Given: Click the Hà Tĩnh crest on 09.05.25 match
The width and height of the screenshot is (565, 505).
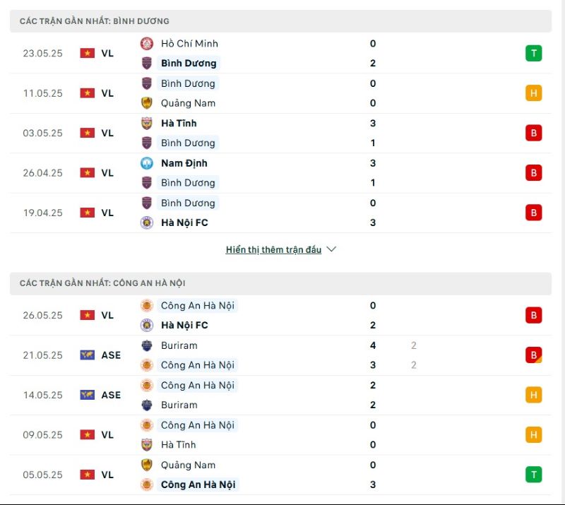Looking at the screenshot, I should click(147, 445).
